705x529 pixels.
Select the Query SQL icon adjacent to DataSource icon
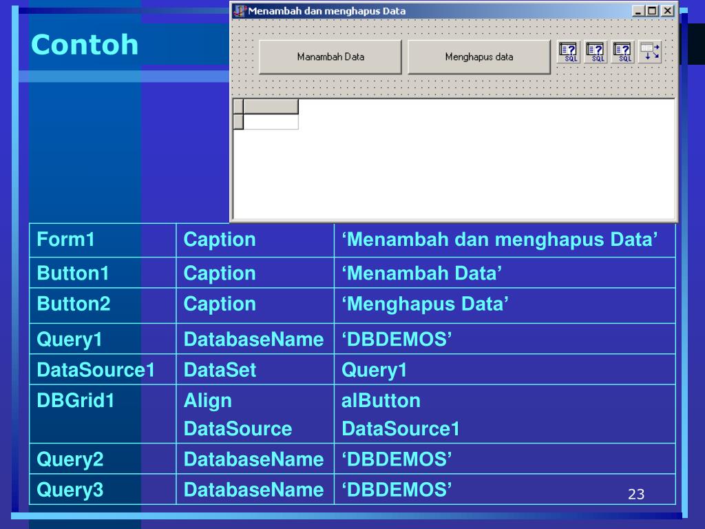point(622,52)
